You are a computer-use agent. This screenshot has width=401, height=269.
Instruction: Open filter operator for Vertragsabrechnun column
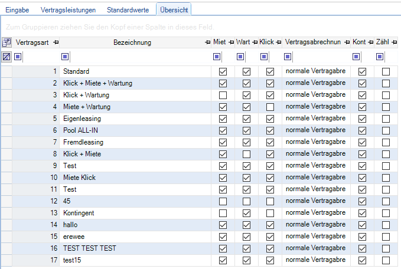tap(288, 57)
